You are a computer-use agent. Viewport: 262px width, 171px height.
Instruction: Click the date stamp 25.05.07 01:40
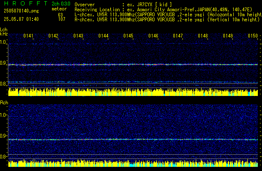tap(21, 19)
